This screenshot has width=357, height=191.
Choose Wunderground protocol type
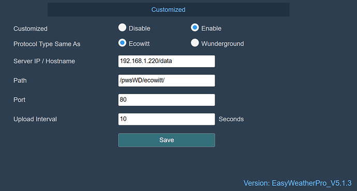(x=195, y=43)
